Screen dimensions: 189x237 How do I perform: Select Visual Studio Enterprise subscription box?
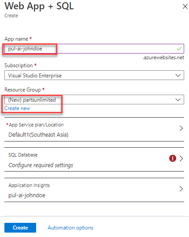(x=94, y=75)
